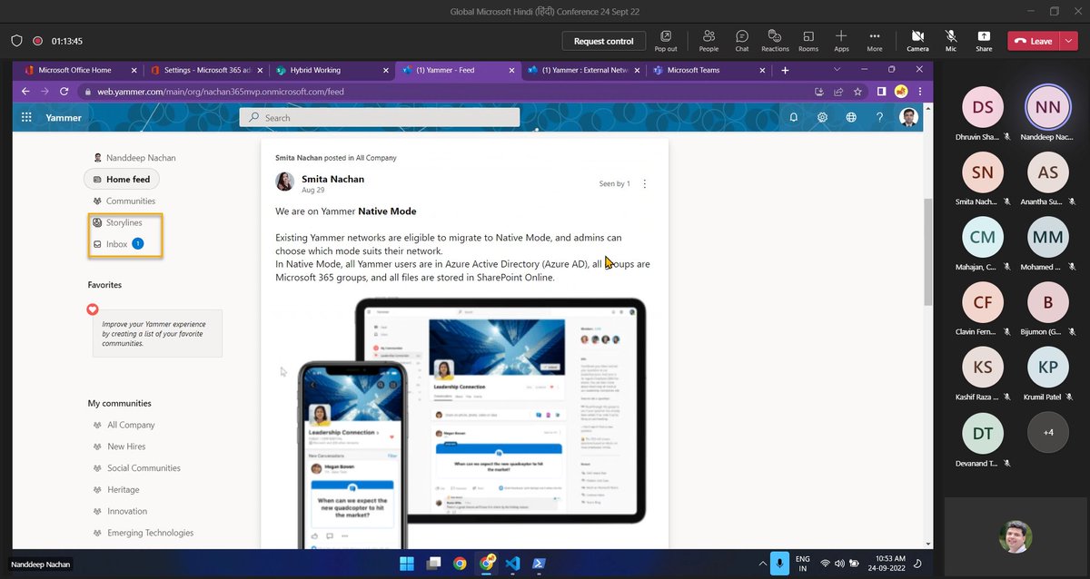The width and height of the screenshot is (1090, 579).
Task: Toggle the Camera in Teams
Action: (x=917, y=40)
